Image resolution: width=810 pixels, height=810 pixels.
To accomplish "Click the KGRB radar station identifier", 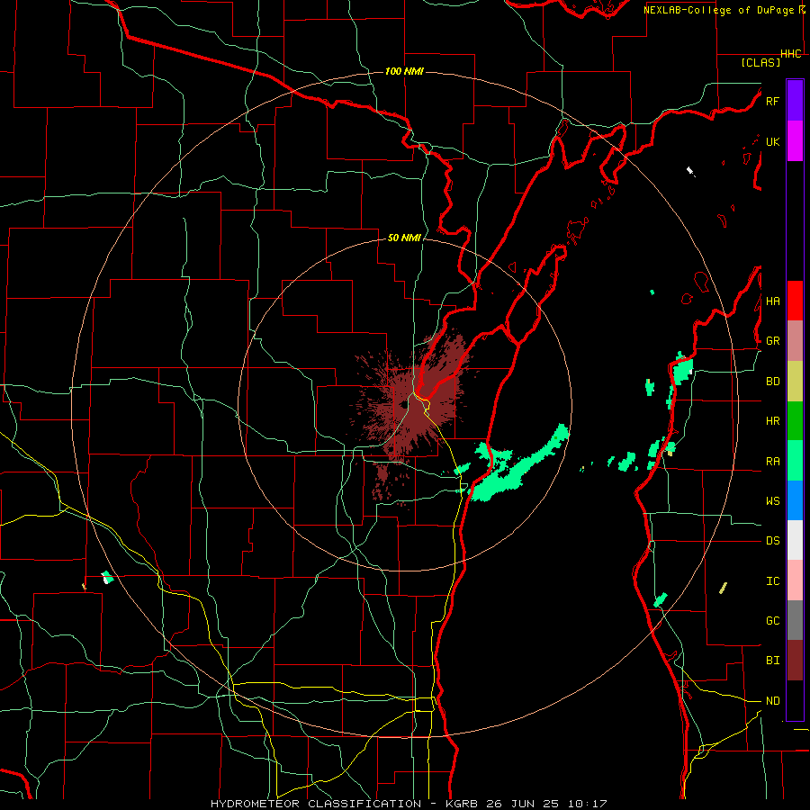I will pos(461,804).
